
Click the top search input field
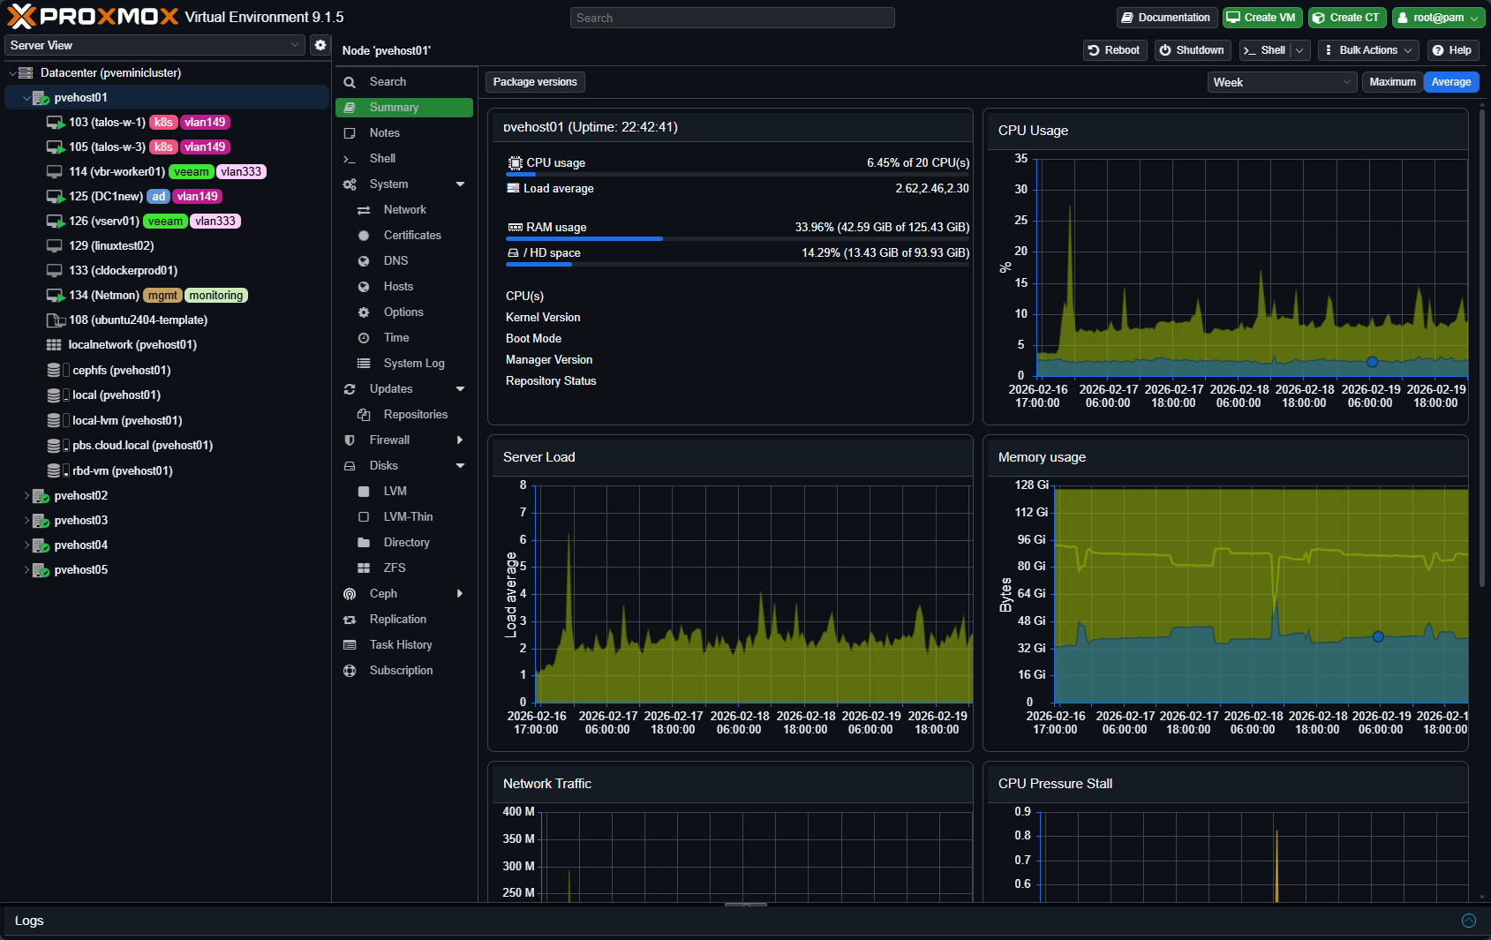(x=732, y=18)
